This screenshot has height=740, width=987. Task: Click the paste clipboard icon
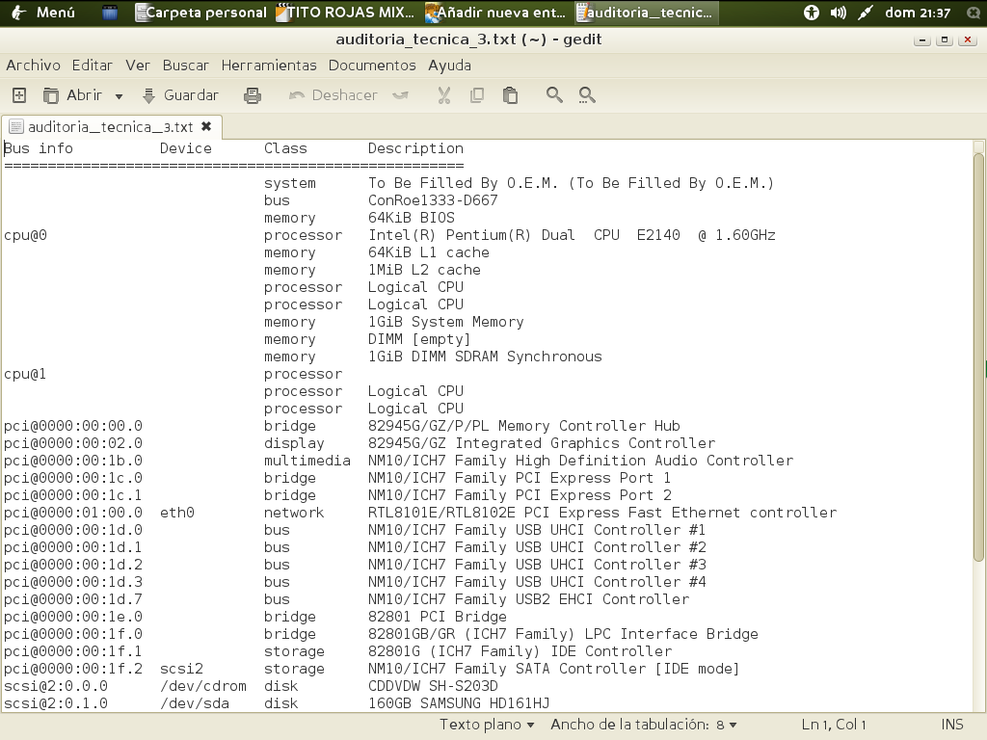pyautogui.click(x=510, y=95)
